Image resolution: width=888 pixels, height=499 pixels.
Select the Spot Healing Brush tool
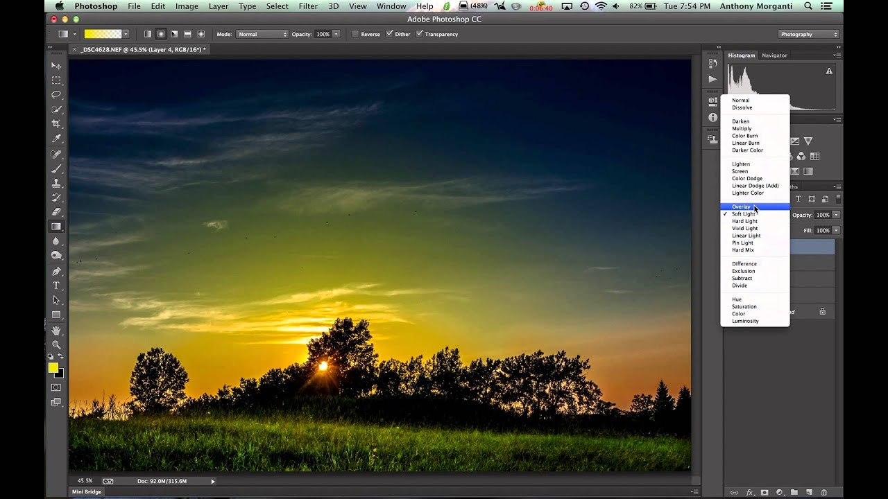click(56, 154)
